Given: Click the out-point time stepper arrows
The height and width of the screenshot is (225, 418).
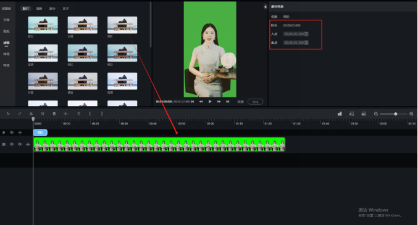Looking at the screenshot, I should 306,43.
